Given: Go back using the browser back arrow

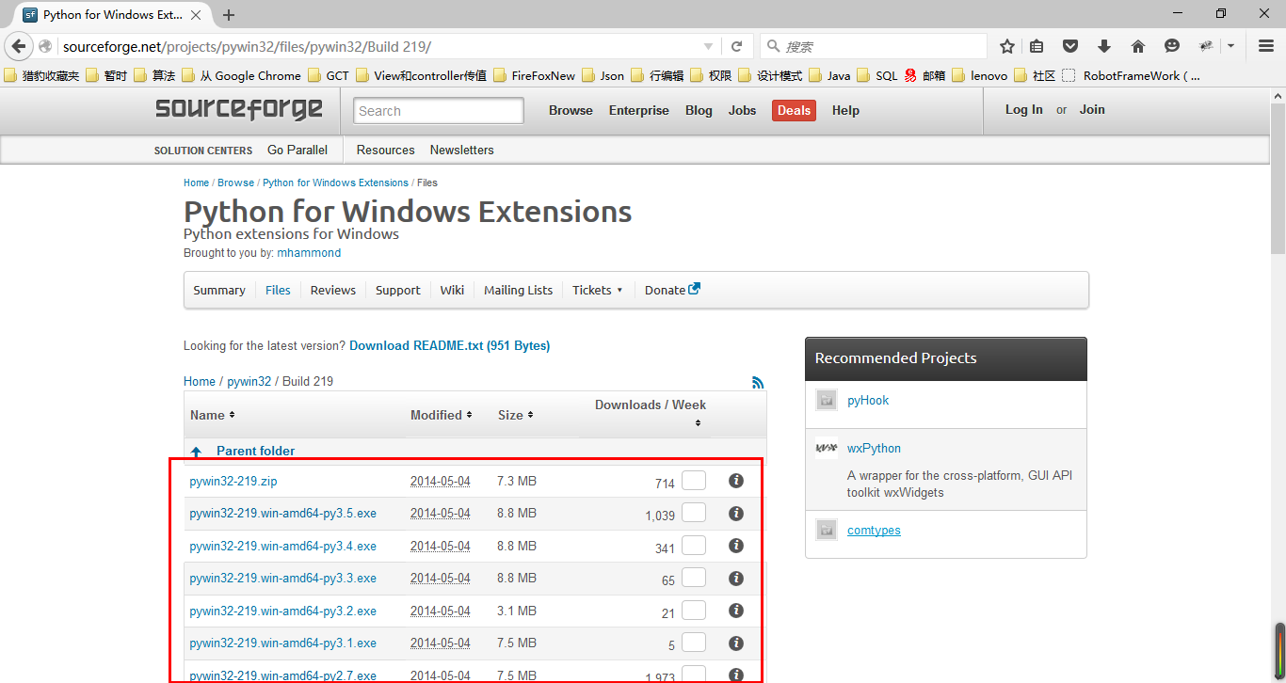Looking at the screenshot, I should pos(18,46).
